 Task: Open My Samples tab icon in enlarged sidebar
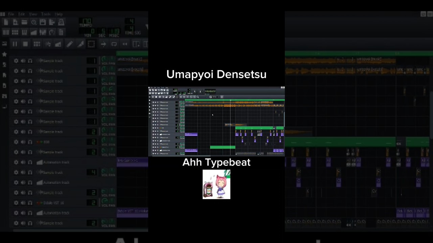click(4, 65)
